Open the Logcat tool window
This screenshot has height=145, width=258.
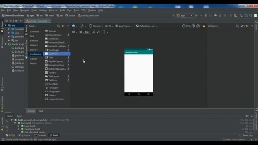click(x=25, y=135)
